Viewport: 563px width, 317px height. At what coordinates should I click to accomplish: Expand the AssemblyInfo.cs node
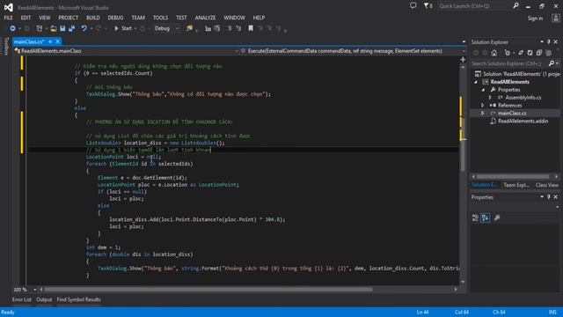(x=490, y=98)
